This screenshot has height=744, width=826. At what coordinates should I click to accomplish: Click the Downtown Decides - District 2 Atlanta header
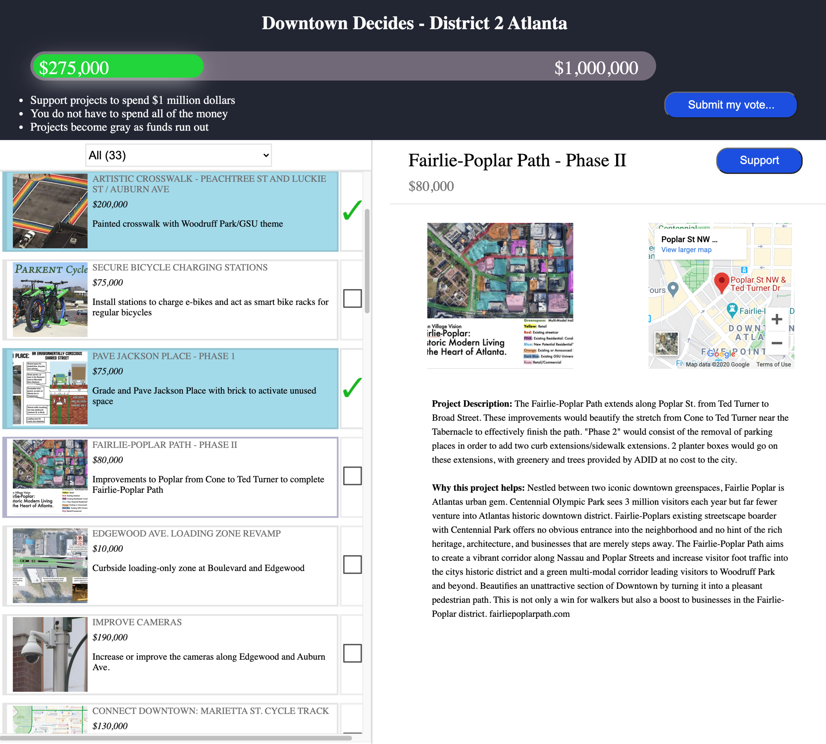[414, 23]
